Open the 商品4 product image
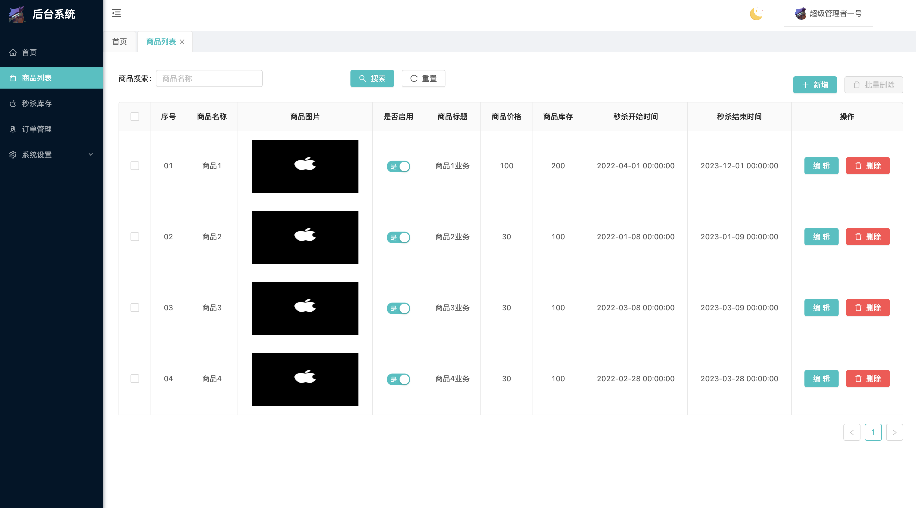 (x=305, y=379)
